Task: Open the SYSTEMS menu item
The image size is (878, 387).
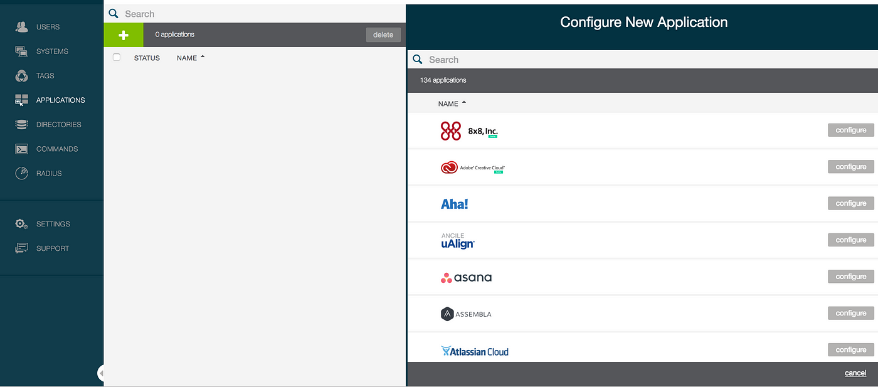Action: tap(52, 51)
